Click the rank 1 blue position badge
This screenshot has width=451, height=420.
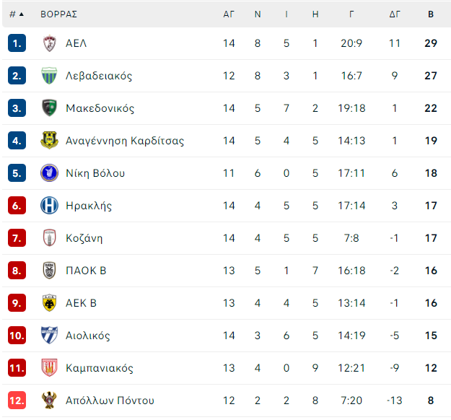coord(17,43)
